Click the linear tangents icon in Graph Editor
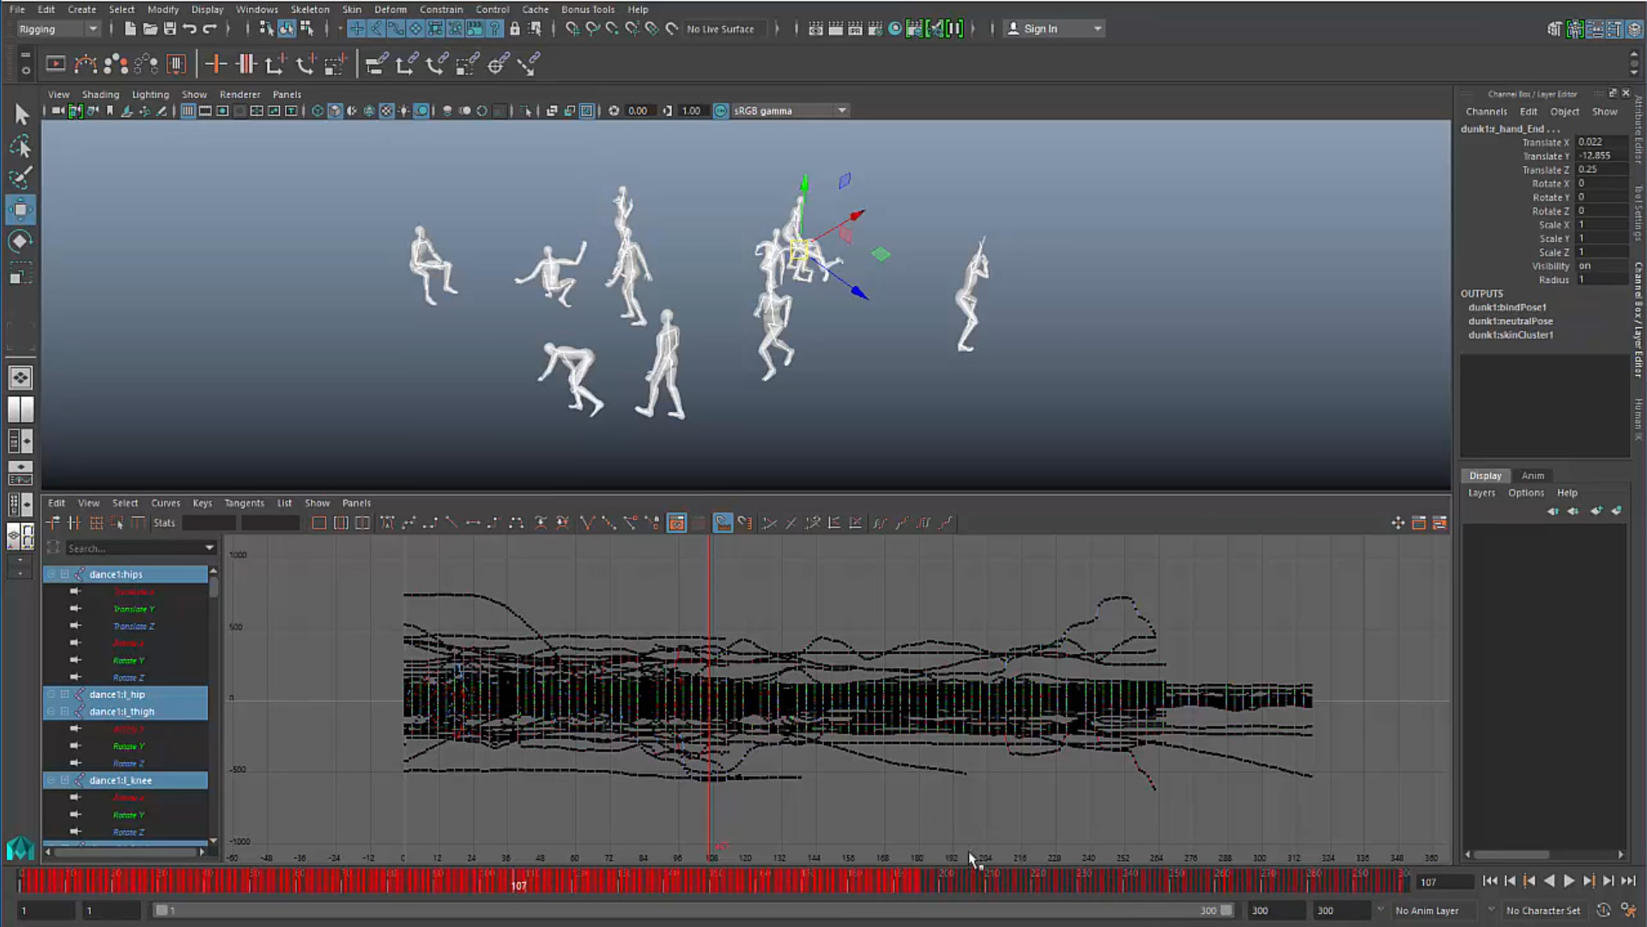This screenshot has height=927, width=1647. point(451,523)
